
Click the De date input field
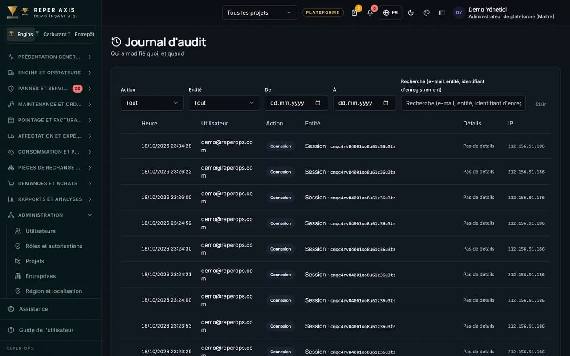[296, 103]
